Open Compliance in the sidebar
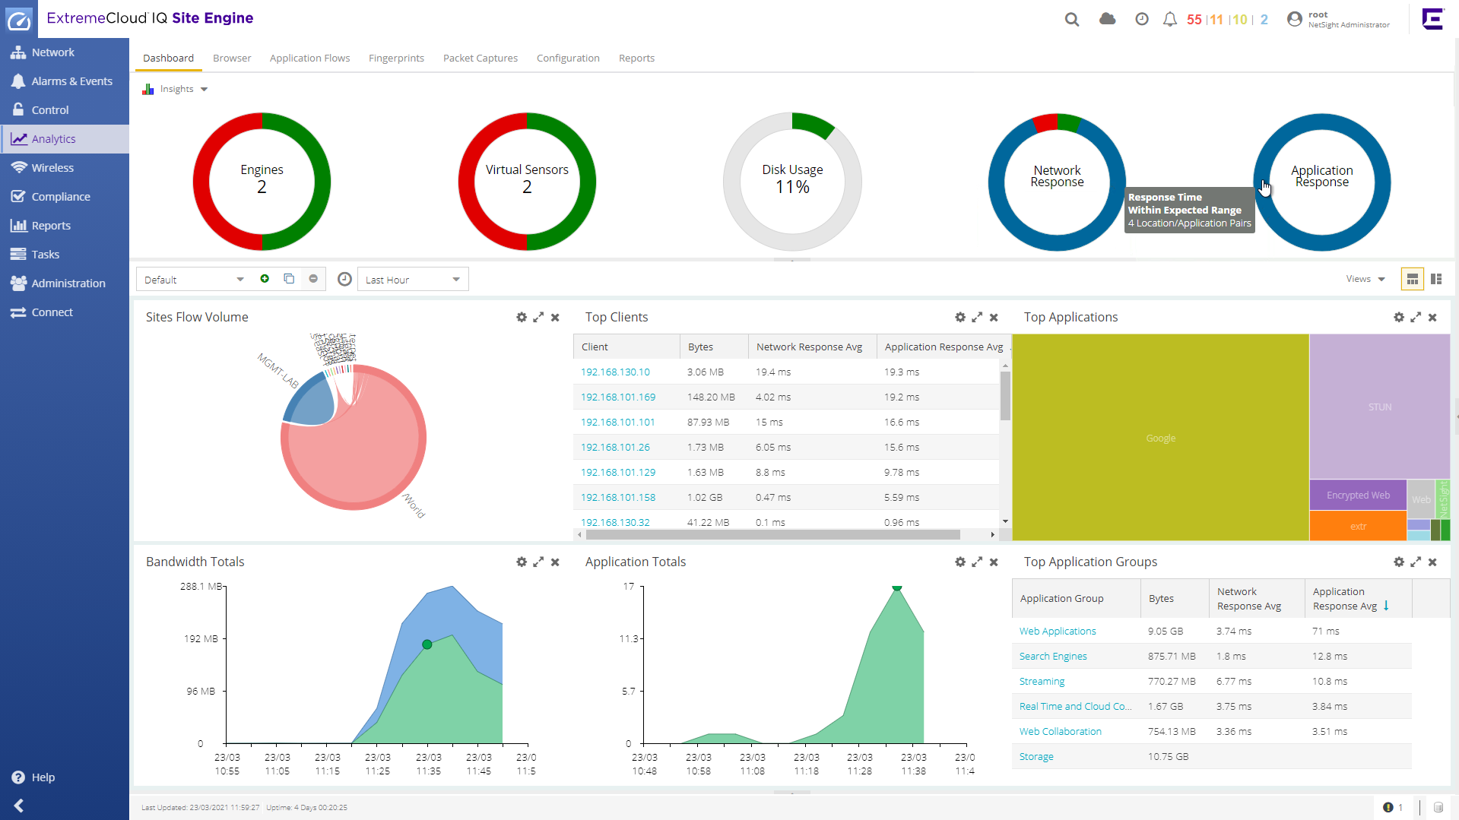Viewport: 1459px width, 820px height. point(65,197)
